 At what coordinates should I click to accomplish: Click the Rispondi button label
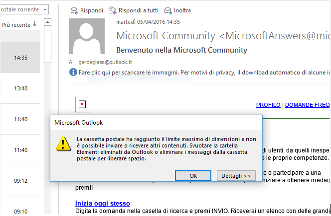pos(92,10)
